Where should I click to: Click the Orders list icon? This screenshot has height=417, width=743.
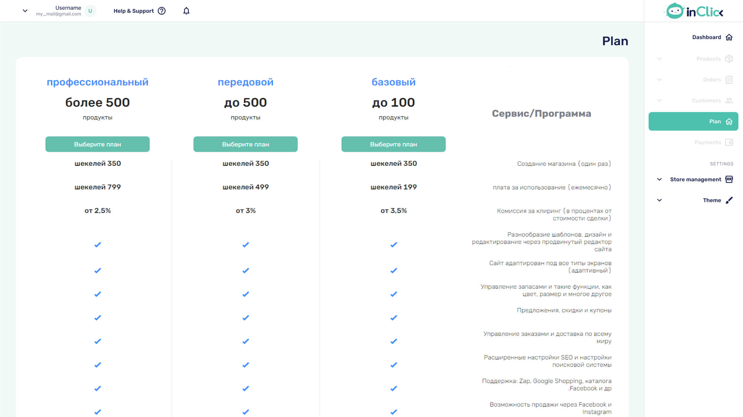point(729,80)
